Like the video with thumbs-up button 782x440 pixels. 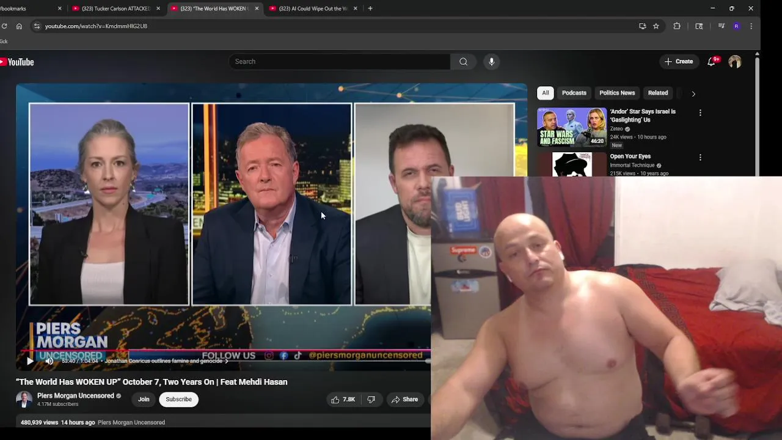[x=343, y=400]
